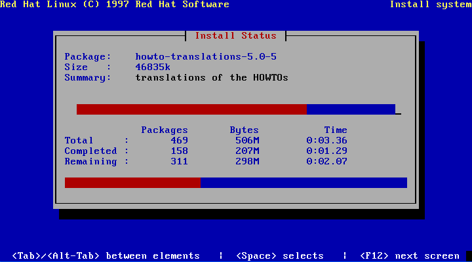Click the Red Hat Linux copyright header
The width and height of the screenshot is (472, 262).
point(114,5)
